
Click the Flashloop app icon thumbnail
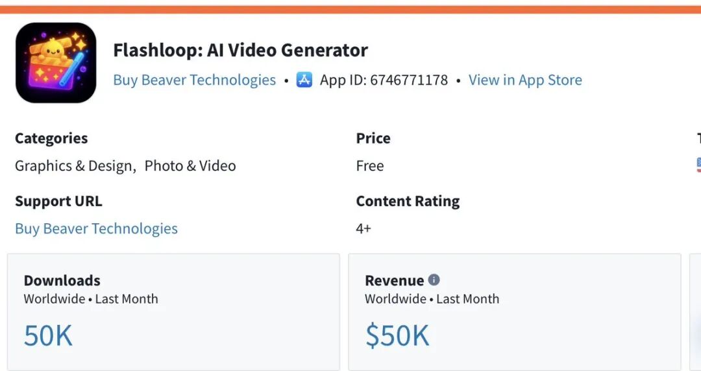tap(56, 62)
